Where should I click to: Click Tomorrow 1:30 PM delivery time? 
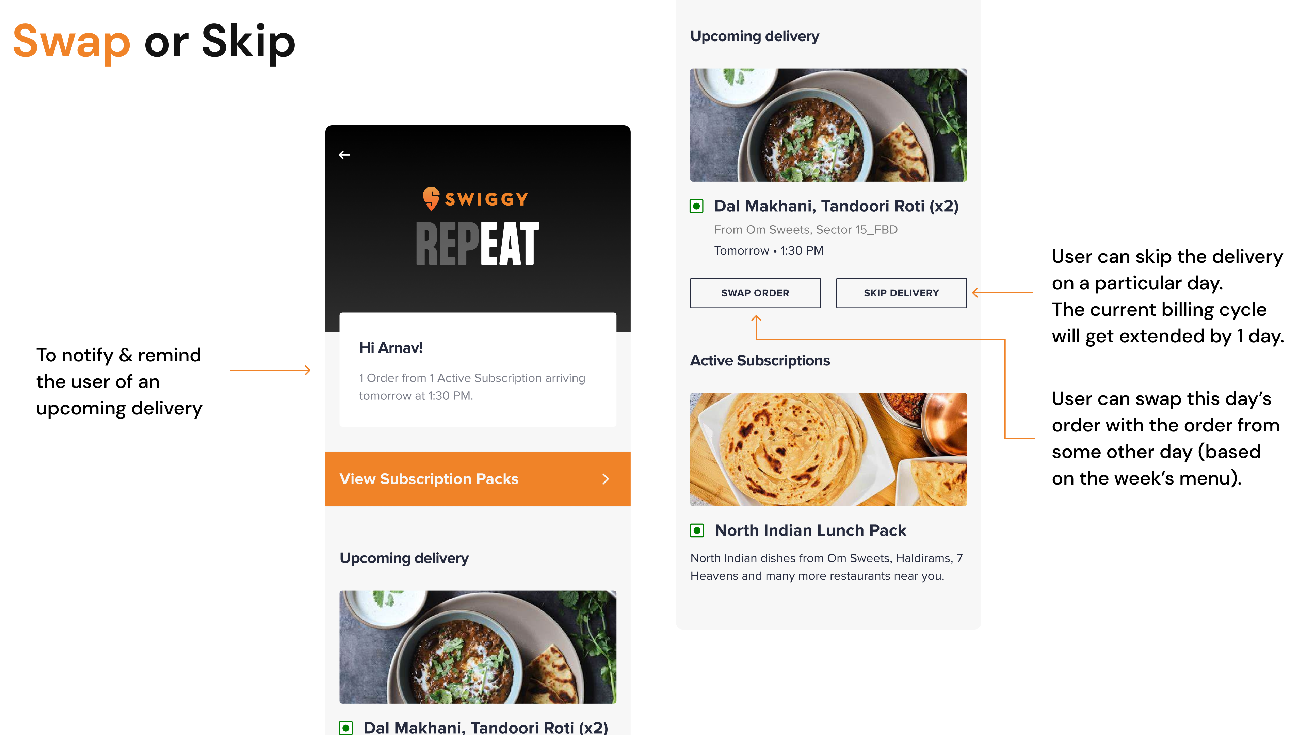[769, 250]
